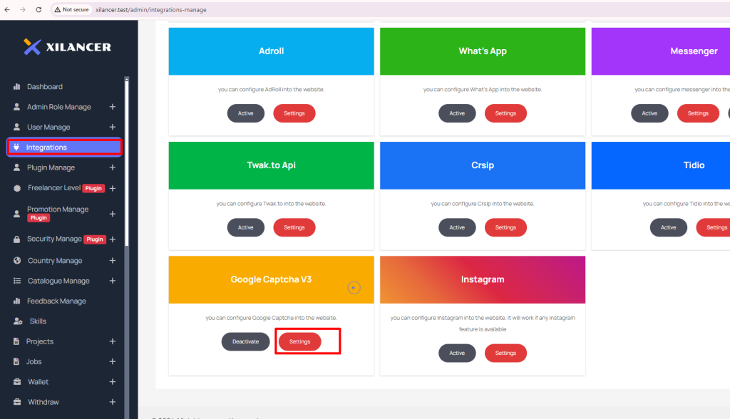Open Tidio Settings button
Image resolution: width=730 pixels, height=419 pixels.
click(x=713, y=227)
